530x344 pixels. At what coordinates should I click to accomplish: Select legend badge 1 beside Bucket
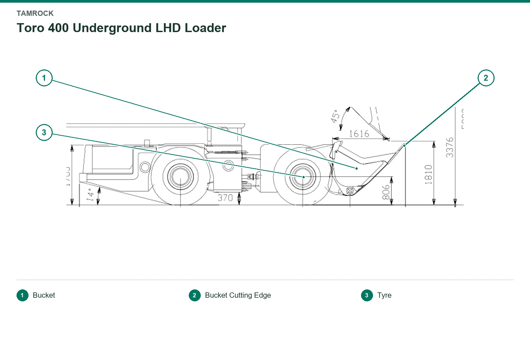(23, 295)
